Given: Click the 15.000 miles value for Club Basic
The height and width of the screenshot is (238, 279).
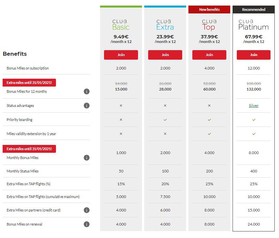Looking at the screenshot, I should pos(121,89).
